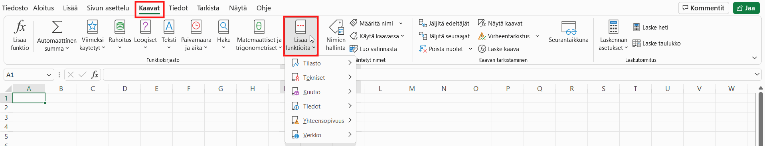Open the Yhteensopivuus submenu
Screen dimensions: 765x146
coord(320,120)
